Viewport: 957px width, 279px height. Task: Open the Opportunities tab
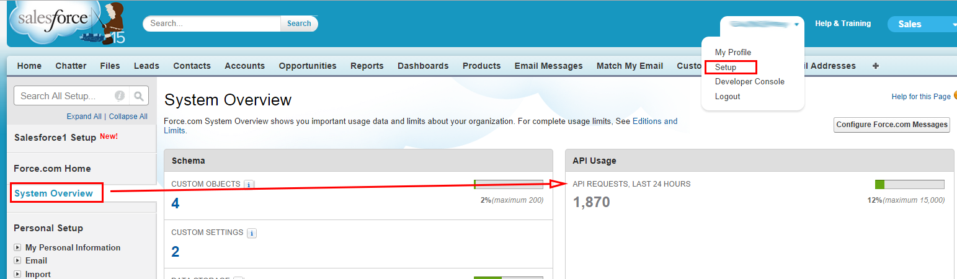pyautogui.click(x=307, y=66)
